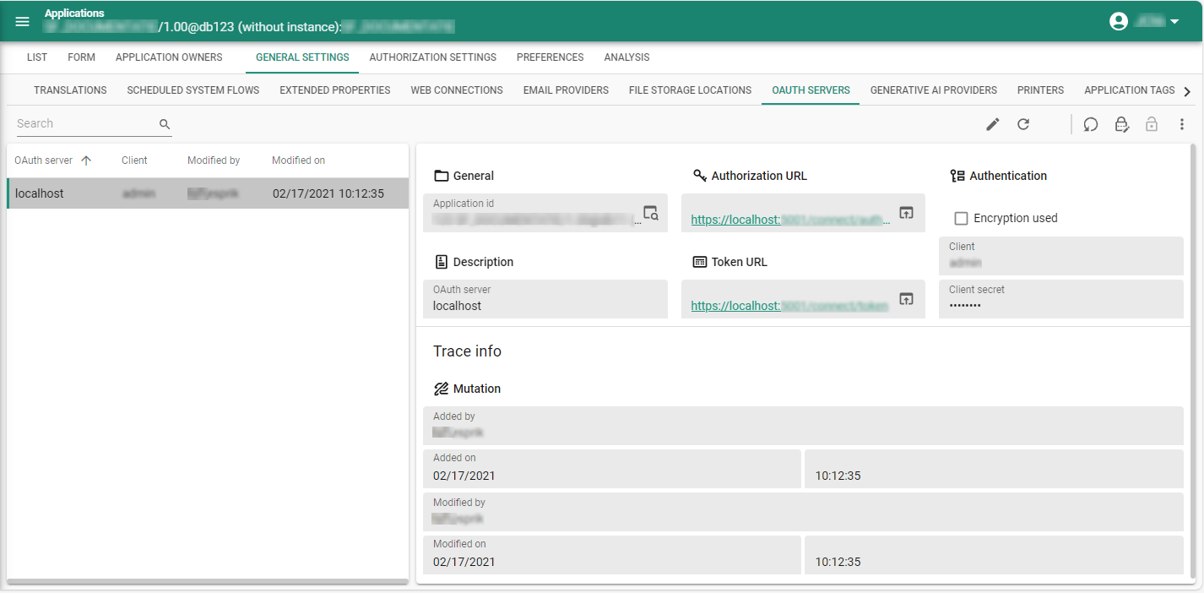Open the Email Providers subtab
This screenshot has width=1204, height=593.
tap(566, 90)
